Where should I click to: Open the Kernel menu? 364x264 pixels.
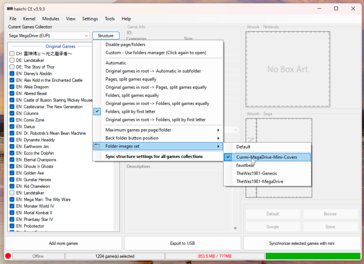tap(29, 19)
